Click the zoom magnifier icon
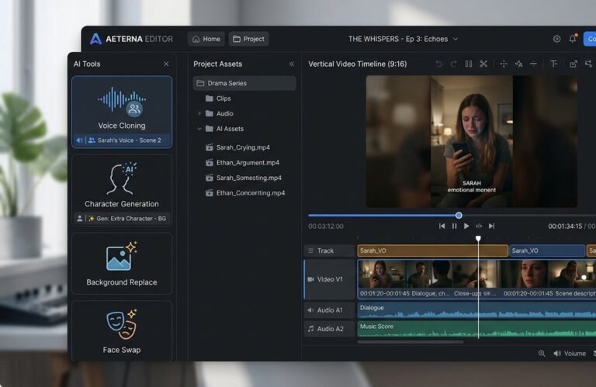Viewport: 596px width, 387px height. coord(542,354)
